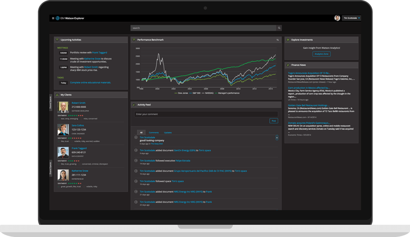Expand the upper Shared Spaces side tab
Screen dimensions: 410x237
51,103
